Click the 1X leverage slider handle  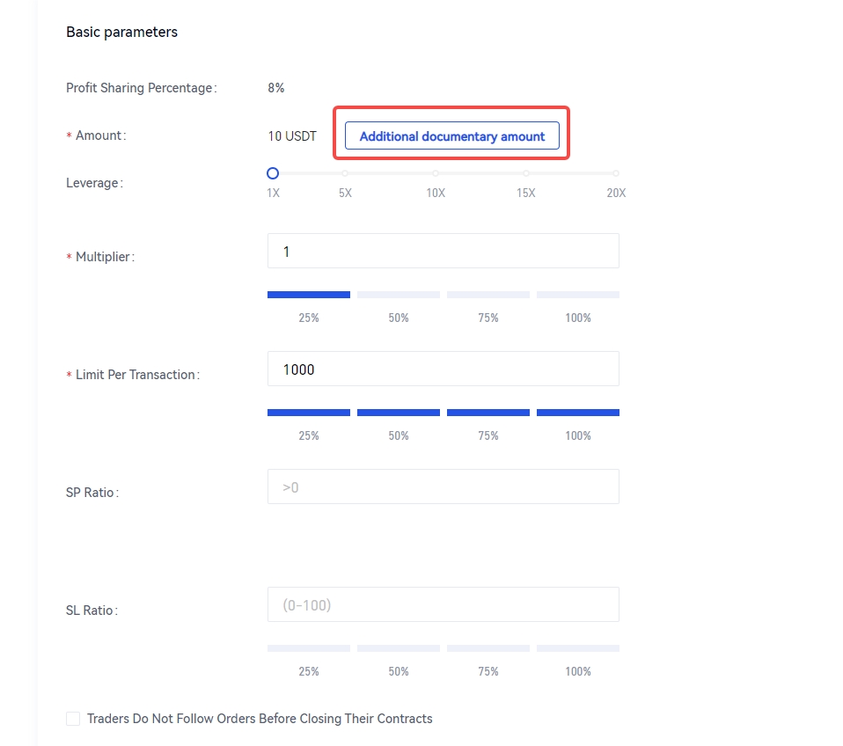coord(273,173)
